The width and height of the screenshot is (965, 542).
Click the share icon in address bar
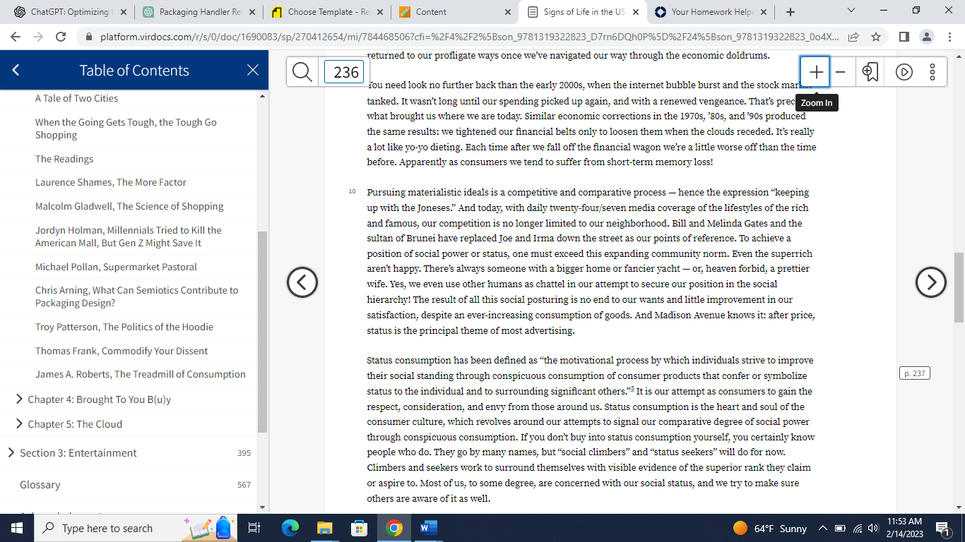coord(854,37)
